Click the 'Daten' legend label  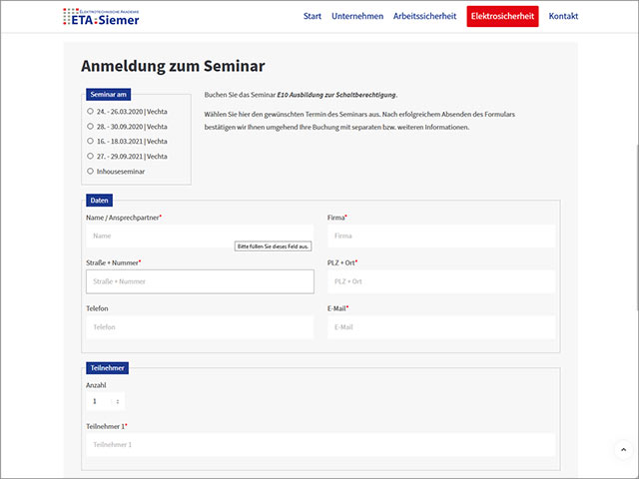tap(100, 201)
